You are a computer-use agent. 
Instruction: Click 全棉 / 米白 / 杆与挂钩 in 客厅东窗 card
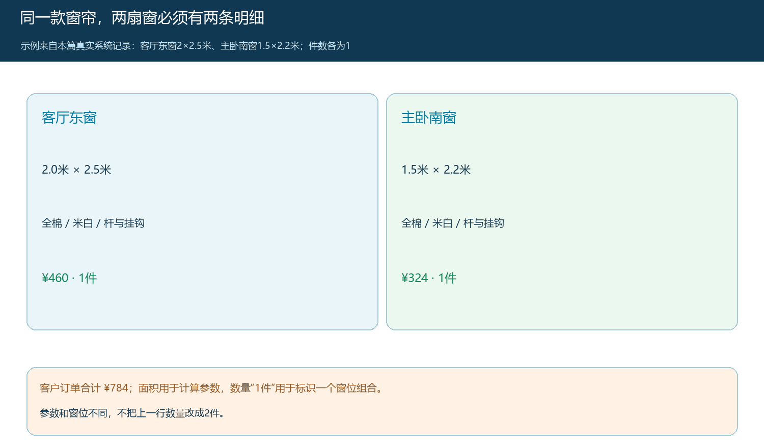tap(93, 223)
